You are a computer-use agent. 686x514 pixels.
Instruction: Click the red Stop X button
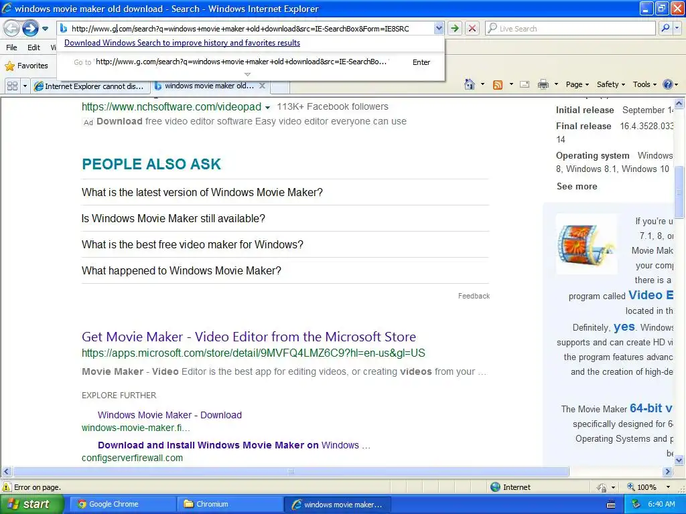(472, 28)
